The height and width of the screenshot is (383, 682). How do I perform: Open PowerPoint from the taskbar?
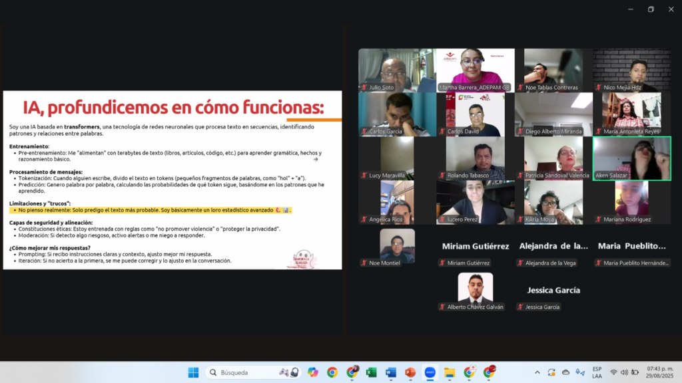click(x=410, y=372)
